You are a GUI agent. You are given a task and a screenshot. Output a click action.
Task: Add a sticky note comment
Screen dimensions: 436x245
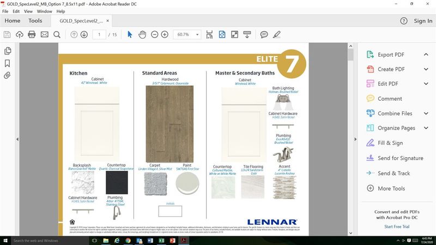(x=264, y=34)
